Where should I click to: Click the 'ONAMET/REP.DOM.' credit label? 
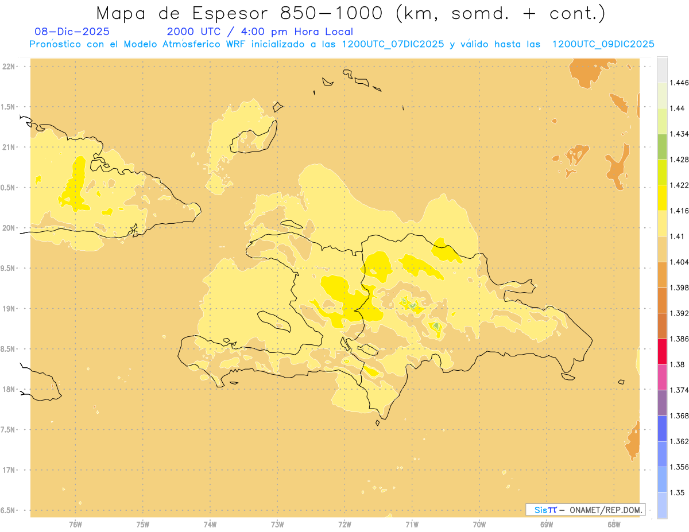tap(605, 510)
